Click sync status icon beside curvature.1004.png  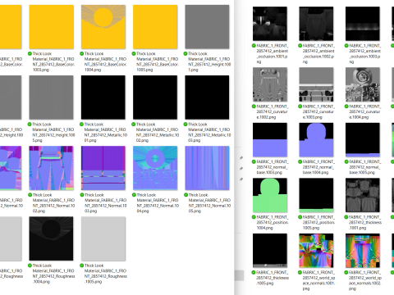346,107
